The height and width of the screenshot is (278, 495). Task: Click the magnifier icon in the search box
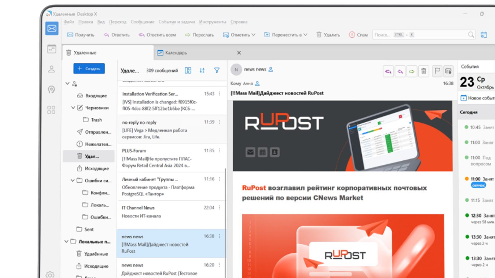[x=471, y=35]
